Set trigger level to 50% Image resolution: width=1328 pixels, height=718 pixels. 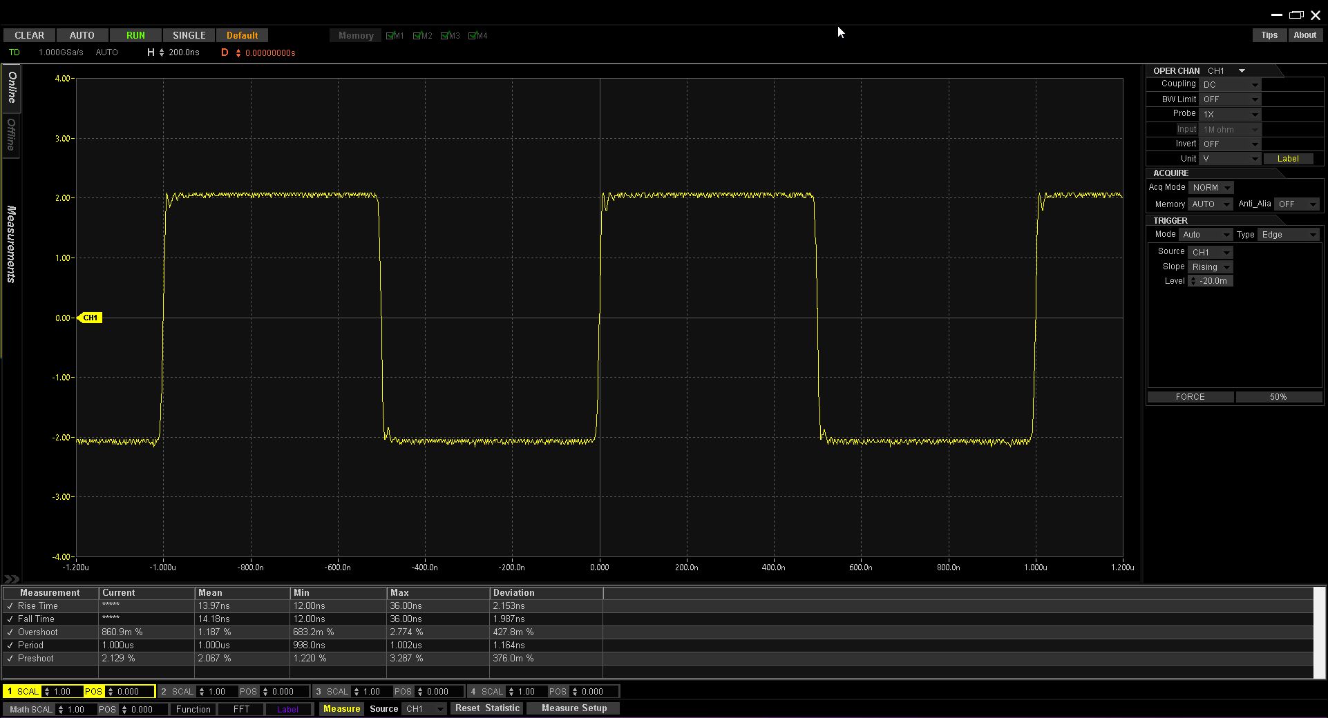[x=1278, y=397]
